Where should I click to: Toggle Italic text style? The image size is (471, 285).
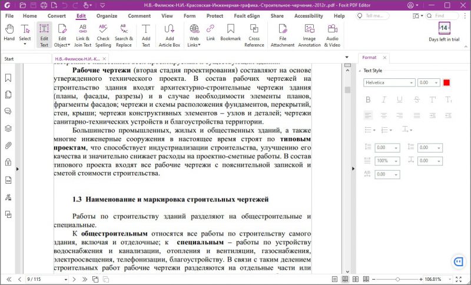[384, 100]
